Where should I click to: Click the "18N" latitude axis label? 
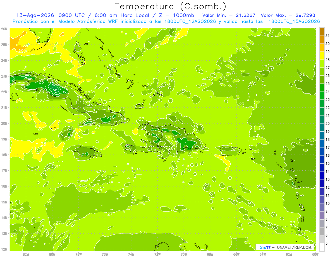point(4,155)
